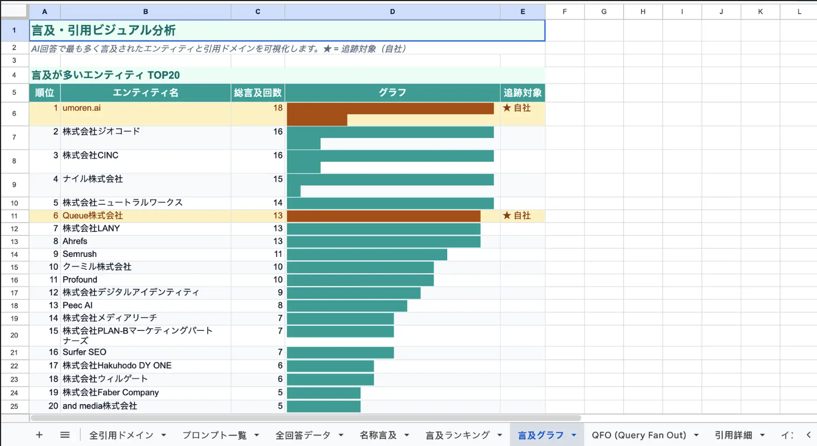Select the Peec AI cell
This screenshot has width=817, height=446.
[x=146, y=305]
